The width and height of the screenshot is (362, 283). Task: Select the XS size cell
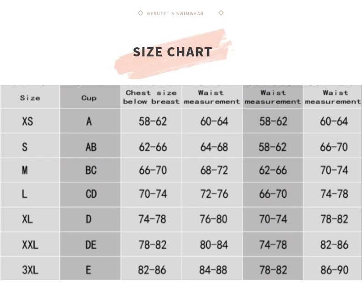27,122
